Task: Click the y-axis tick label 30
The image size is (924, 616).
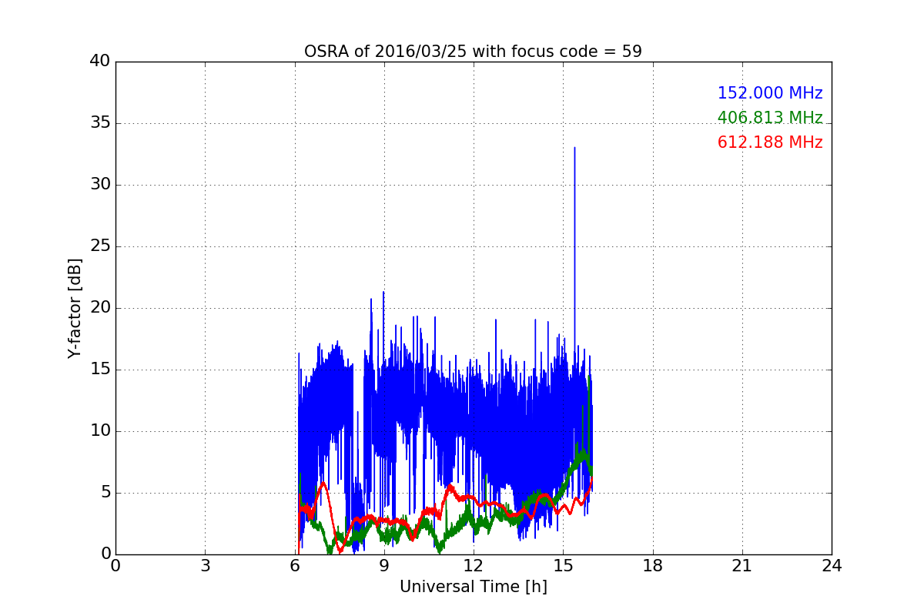Action: point(100,185)
